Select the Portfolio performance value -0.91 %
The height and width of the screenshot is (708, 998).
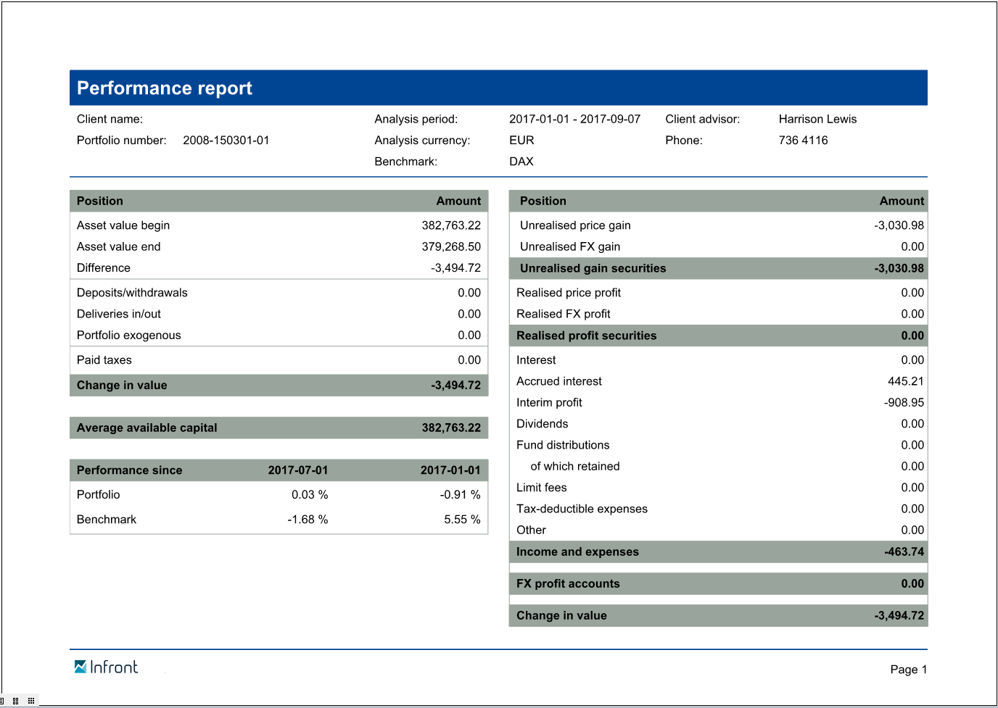point(460,495)
